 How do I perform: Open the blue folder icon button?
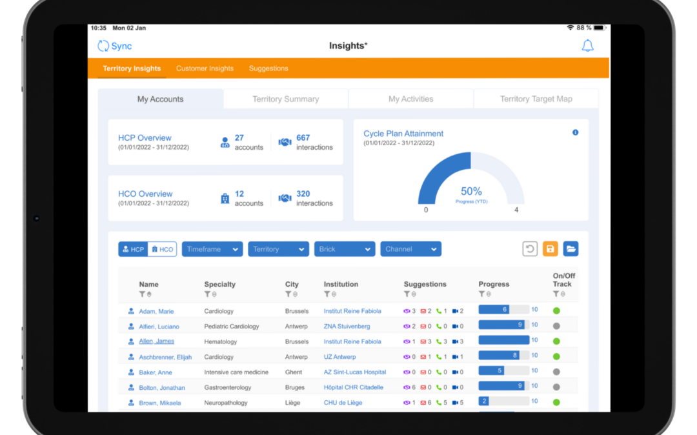[571, 249]
